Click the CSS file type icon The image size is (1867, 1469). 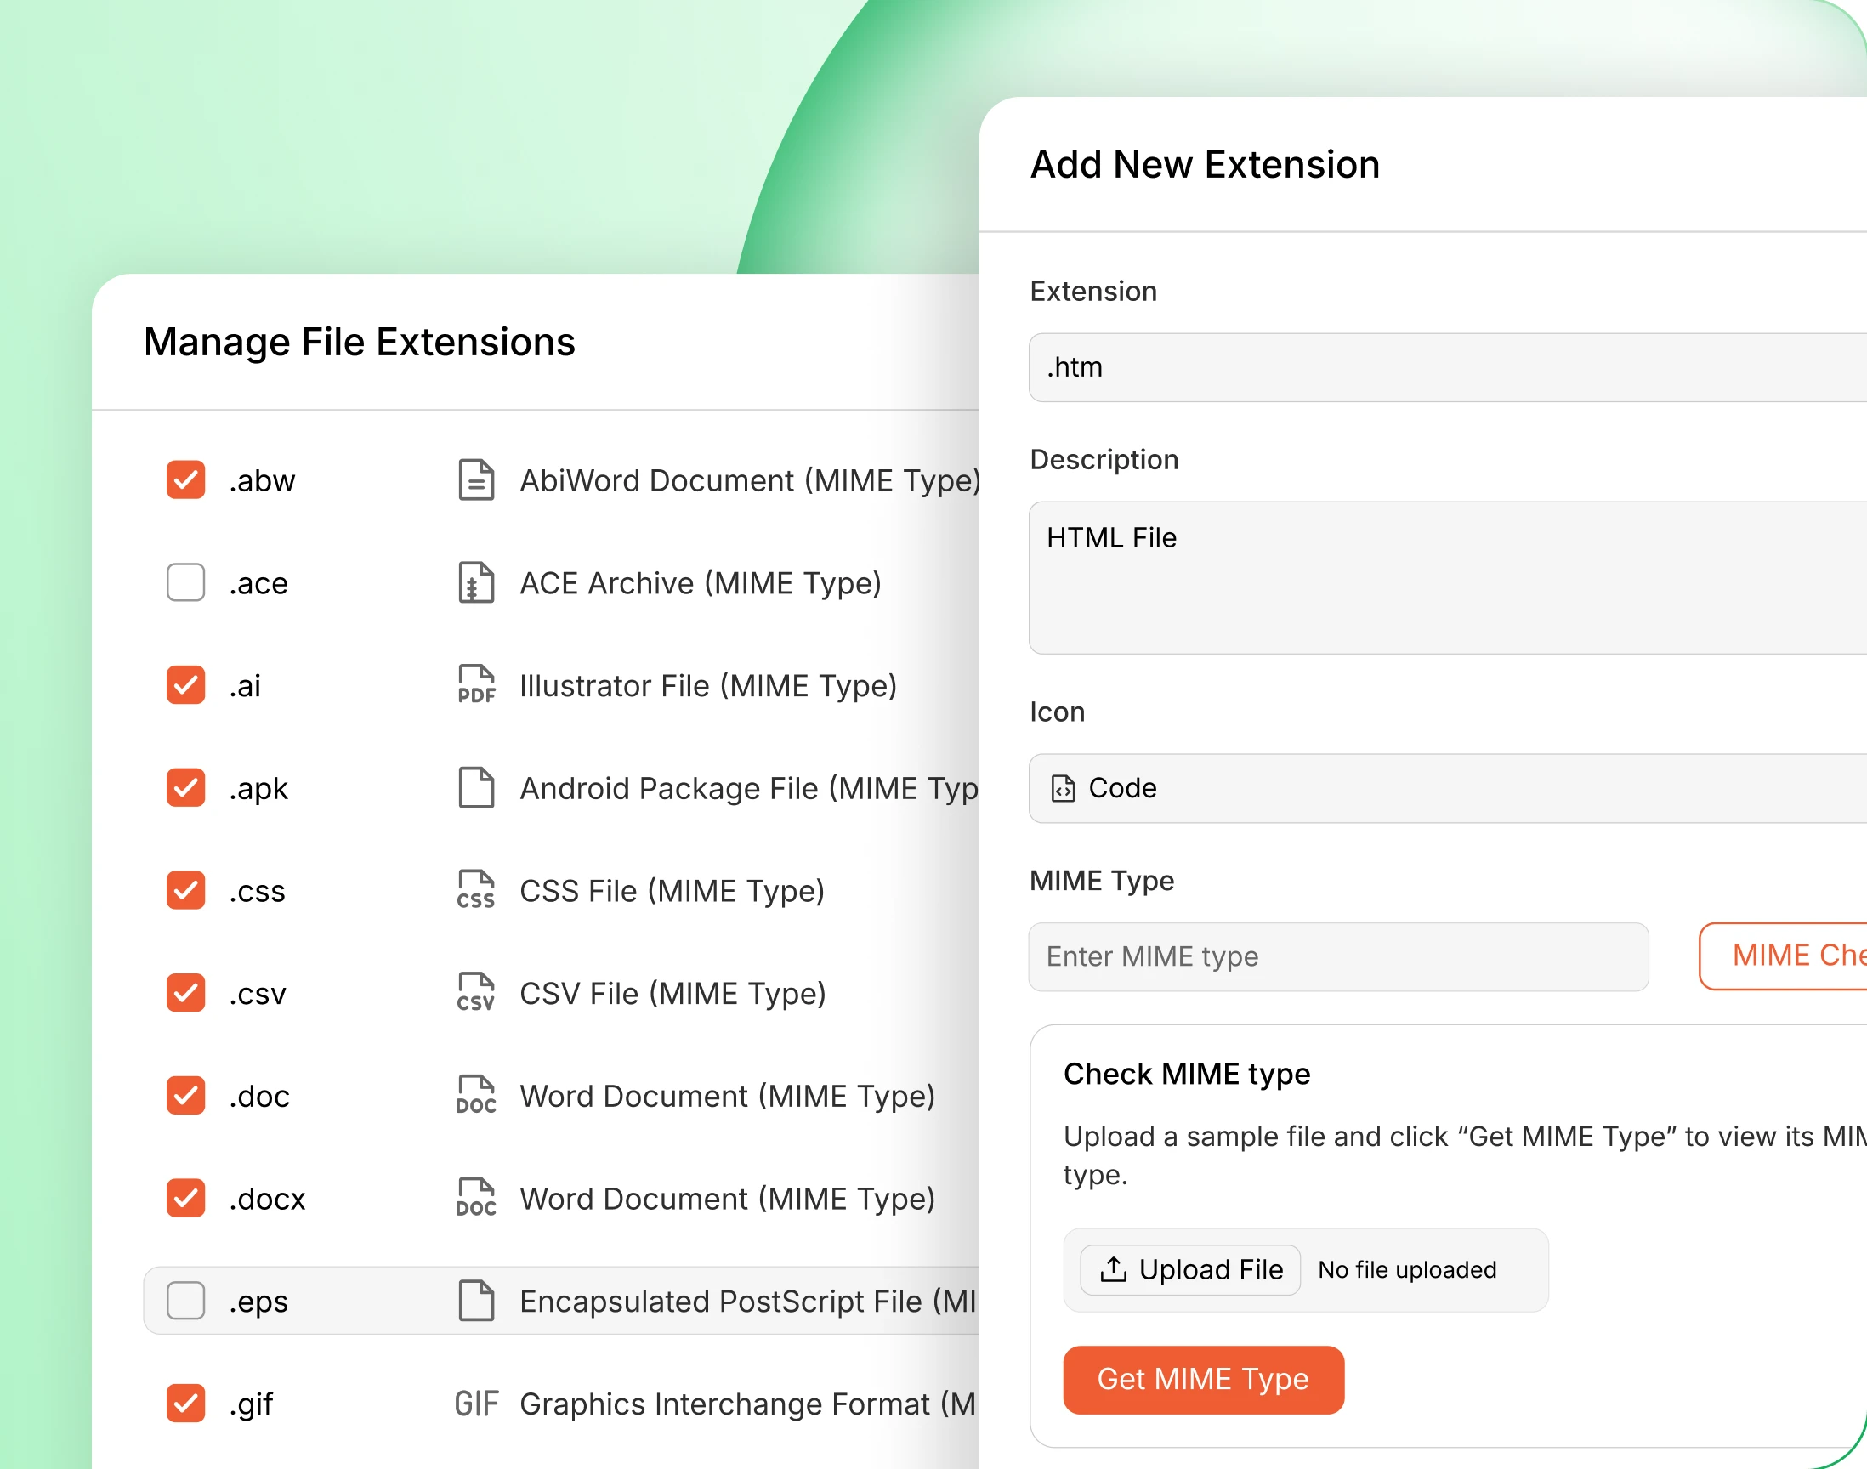tap(475, 890)
